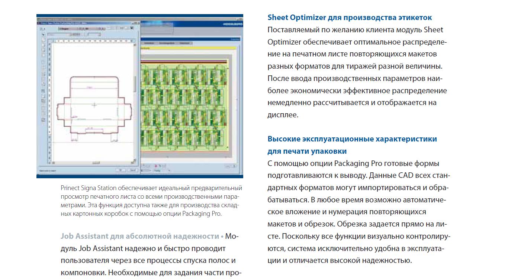Click the vertical scrollbar of the pictured CAD preview
Image resolution: width=508 pixels, height=280 pixels.
click(135, 102)
